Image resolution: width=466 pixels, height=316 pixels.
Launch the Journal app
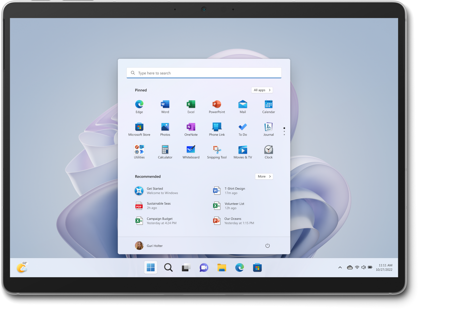[268, 129]
